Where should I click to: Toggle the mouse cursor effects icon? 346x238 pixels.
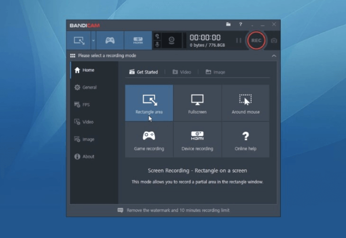[157, 36]
